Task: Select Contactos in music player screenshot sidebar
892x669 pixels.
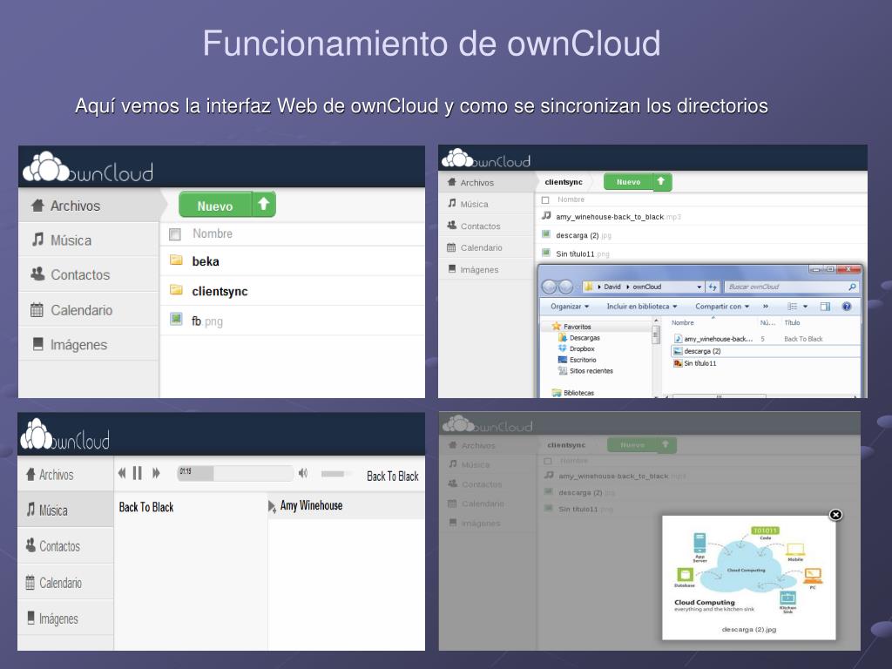Action: (x=65, y=546)
